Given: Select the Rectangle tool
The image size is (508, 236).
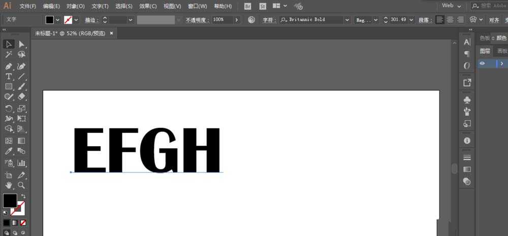Looking at the screenshot, I should [9, 86].
